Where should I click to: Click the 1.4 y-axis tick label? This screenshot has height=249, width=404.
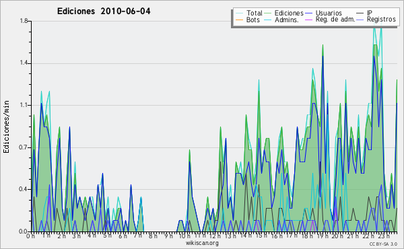point(24,63)
